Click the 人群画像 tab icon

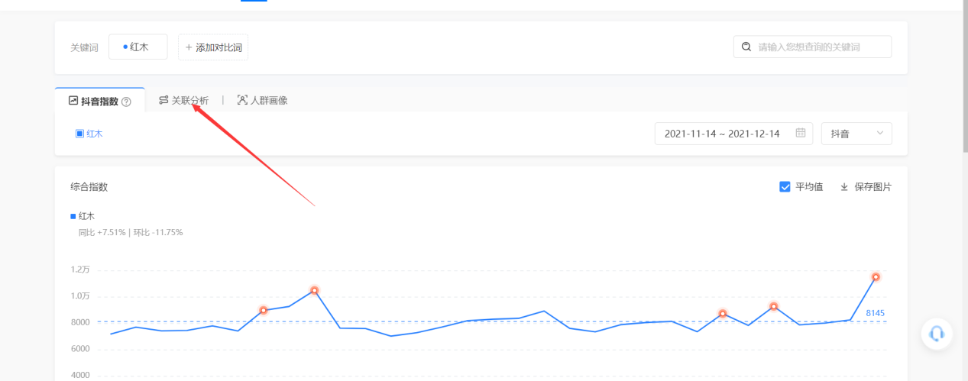tap(242, 100)
